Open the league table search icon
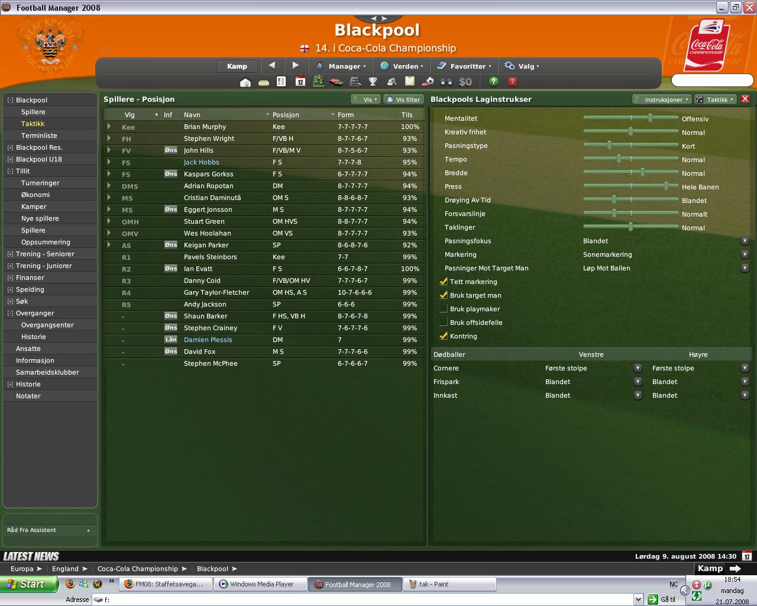Image resolution: width=757 pixels, height=606 pixels. tap(355, 82)
